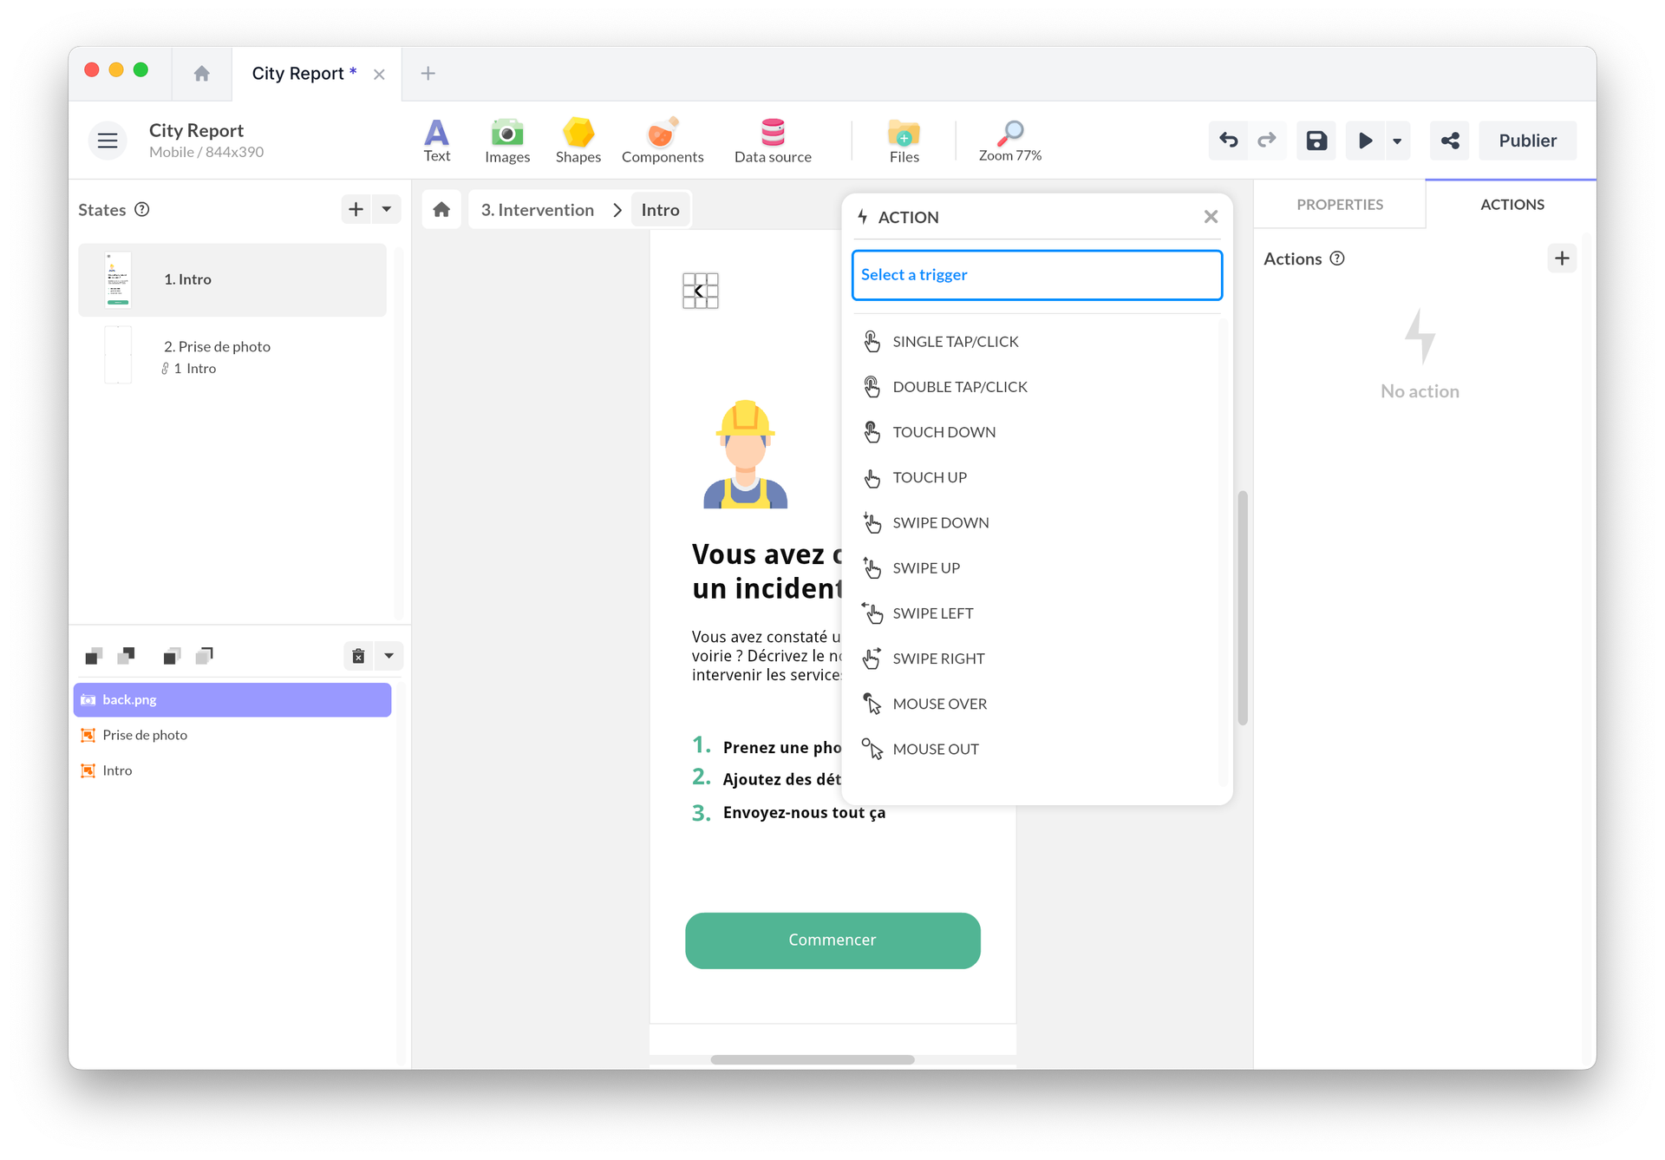
Task: Click the save disk icon
Action: (x=1316, y=141)
